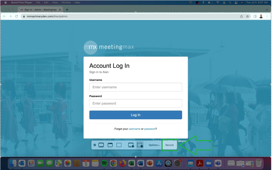Open Firefox from the Dock
Viewport: 272px width, 170px height.
(123, 163)
